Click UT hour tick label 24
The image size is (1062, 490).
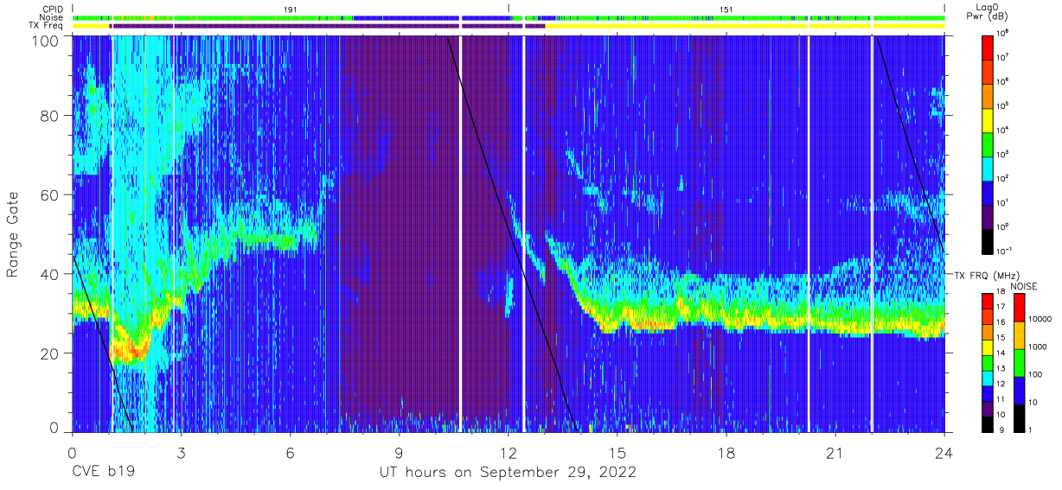[x=944, y=453]
